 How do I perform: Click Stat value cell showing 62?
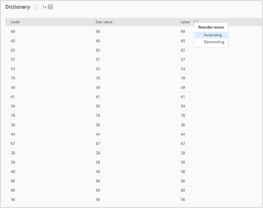pyautogui.click(x=98, y=50)
